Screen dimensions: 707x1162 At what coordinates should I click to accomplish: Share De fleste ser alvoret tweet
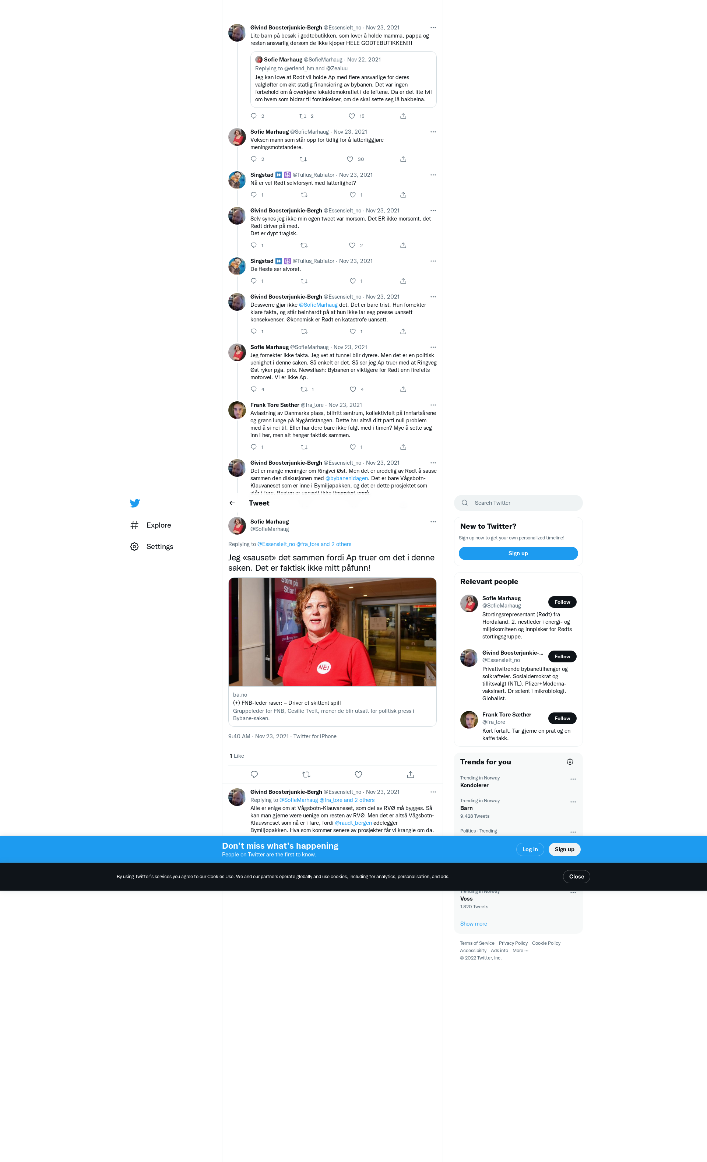(403, 281)
